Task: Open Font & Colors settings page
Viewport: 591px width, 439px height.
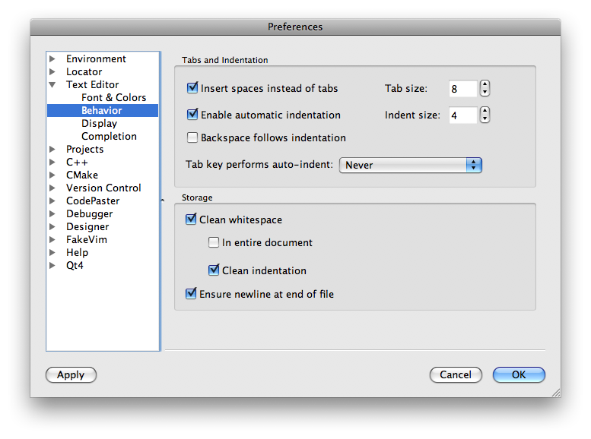Action: 113,98
